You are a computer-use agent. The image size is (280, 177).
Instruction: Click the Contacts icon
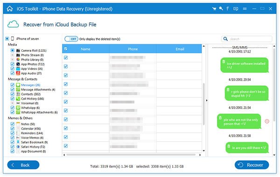[18, 94]
